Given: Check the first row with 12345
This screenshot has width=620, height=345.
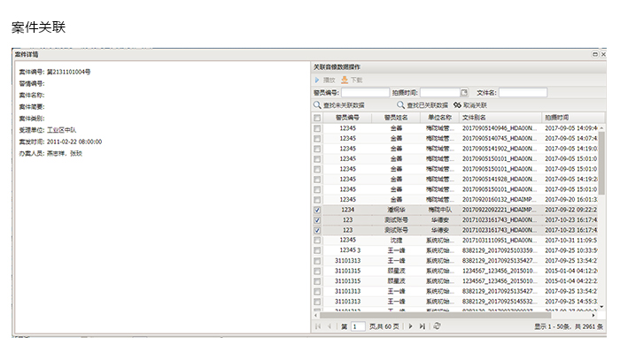Looking at the screenshot, I should coord(317,128).
